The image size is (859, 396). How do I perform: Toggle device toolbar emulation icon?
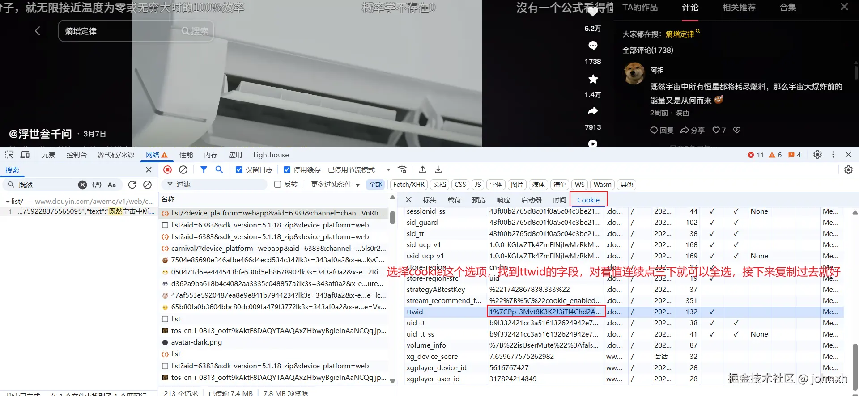point(25,155)
